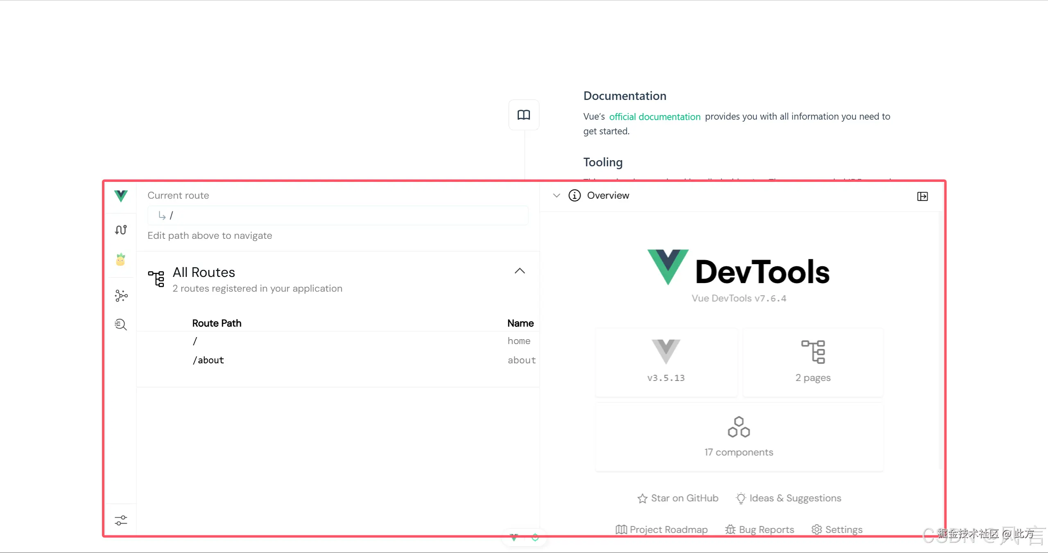The width and height of the screenshot is (1048, 553).
Task: Open the Overview panel dropdown chevron
Action: point(556,195)
